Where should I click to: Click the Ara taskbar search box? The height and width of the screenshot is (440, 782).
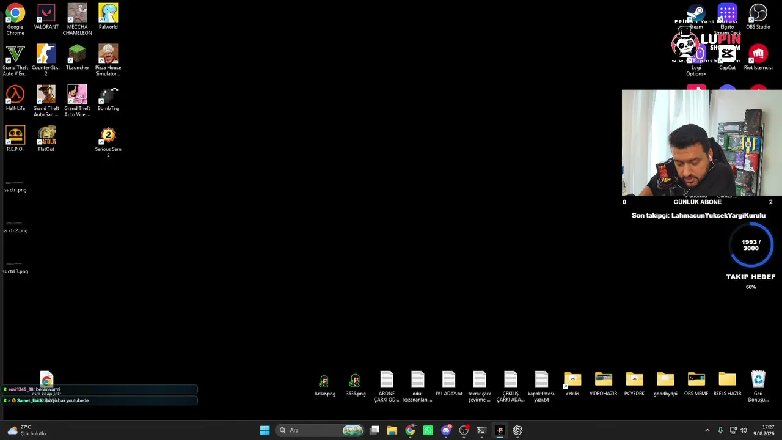coord(321,430)
